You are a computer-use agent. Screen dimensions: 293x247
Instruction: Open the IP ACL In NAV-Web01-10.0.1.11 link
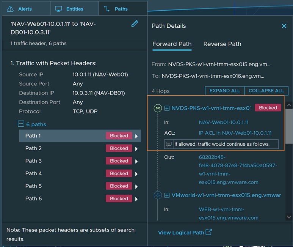(235, 133)
